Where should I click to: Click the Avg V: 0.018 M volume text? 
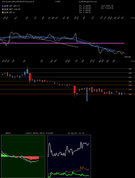point(107,6)
